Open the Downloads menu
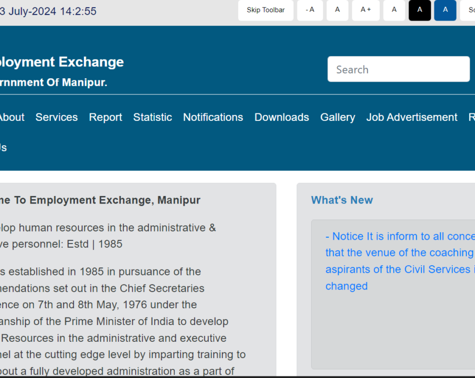The height and width of the screenshot is (378, 475). (x=282, y=117)
